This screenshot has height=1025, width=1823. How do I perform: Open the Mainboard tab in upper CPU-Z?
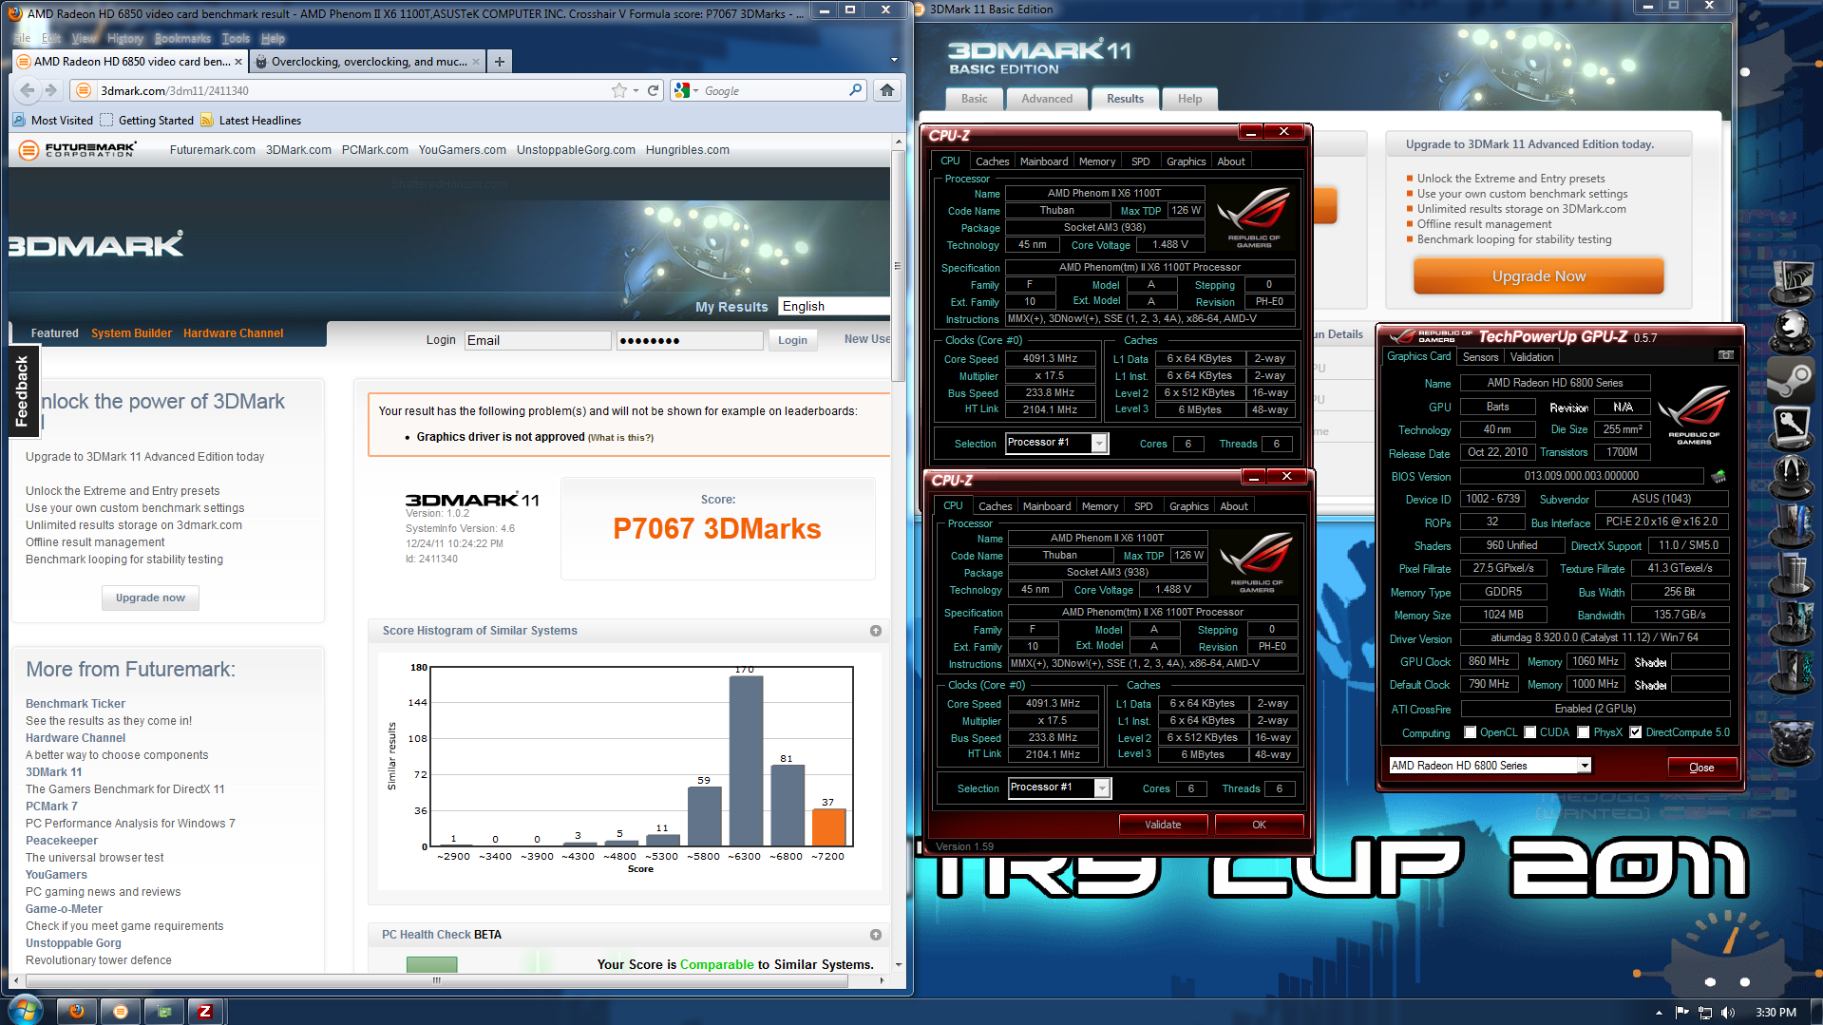click(1043, 161)
